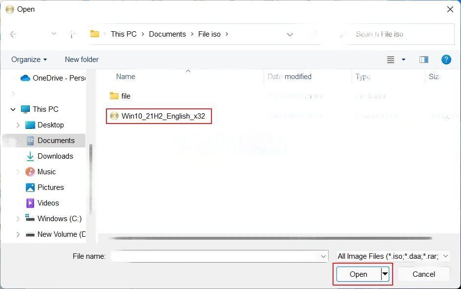The image size is (461, 289).
Task: Open the view options dropdown arrow
Action: pyautogui.click(x=404, y=60)
